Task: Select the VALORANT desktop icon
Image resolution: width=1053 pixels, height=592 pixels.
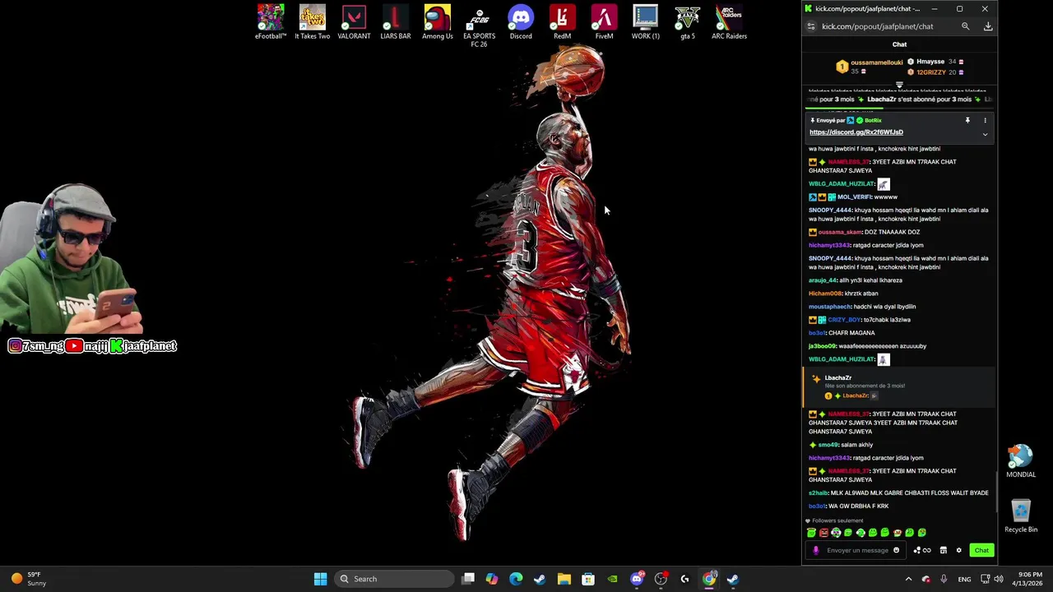Action: (354, 22)
